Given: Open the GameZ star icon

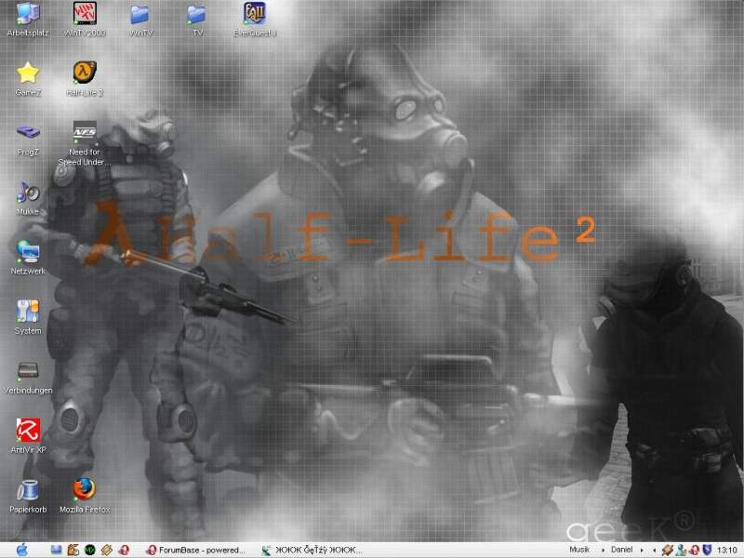Looking at the screenshot, I should [28, 79].
